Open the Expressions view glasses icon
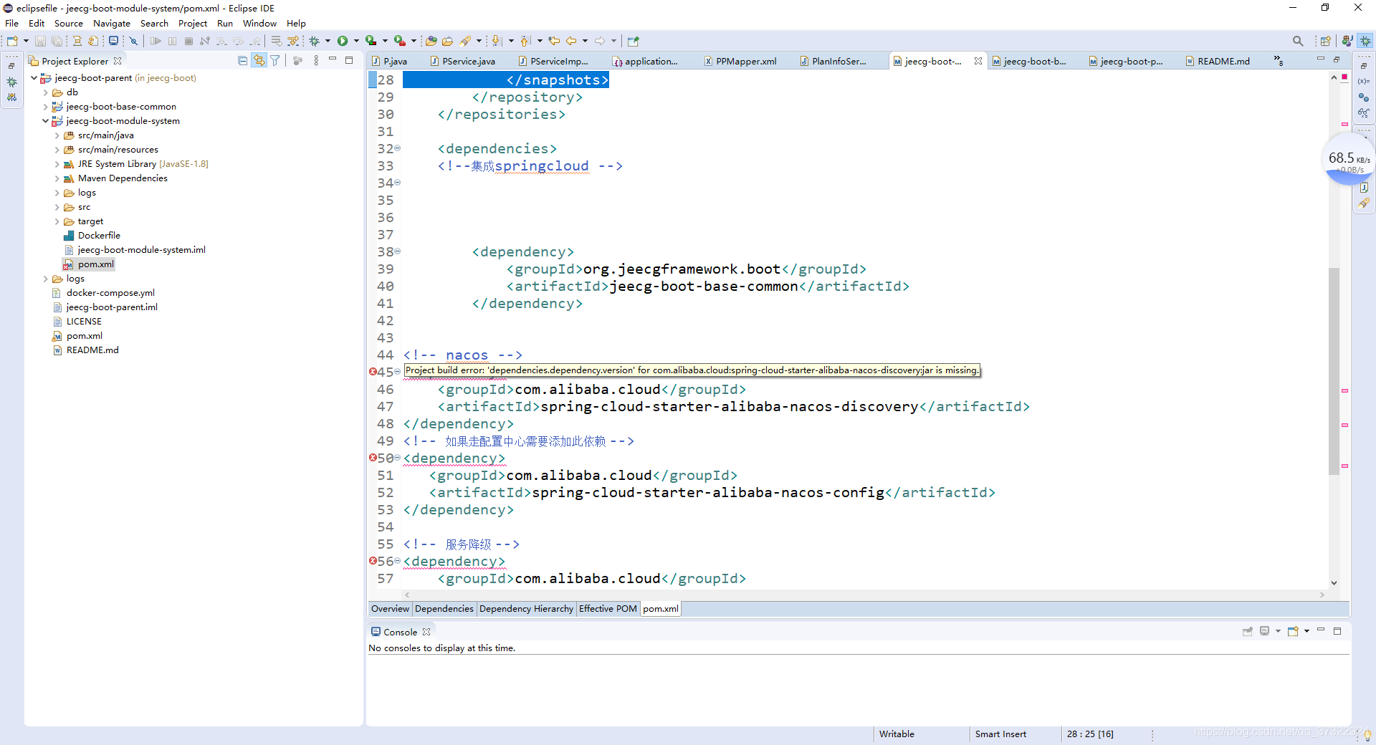1376x745 pixels. pyautogui.click(x=1364, y=112)
